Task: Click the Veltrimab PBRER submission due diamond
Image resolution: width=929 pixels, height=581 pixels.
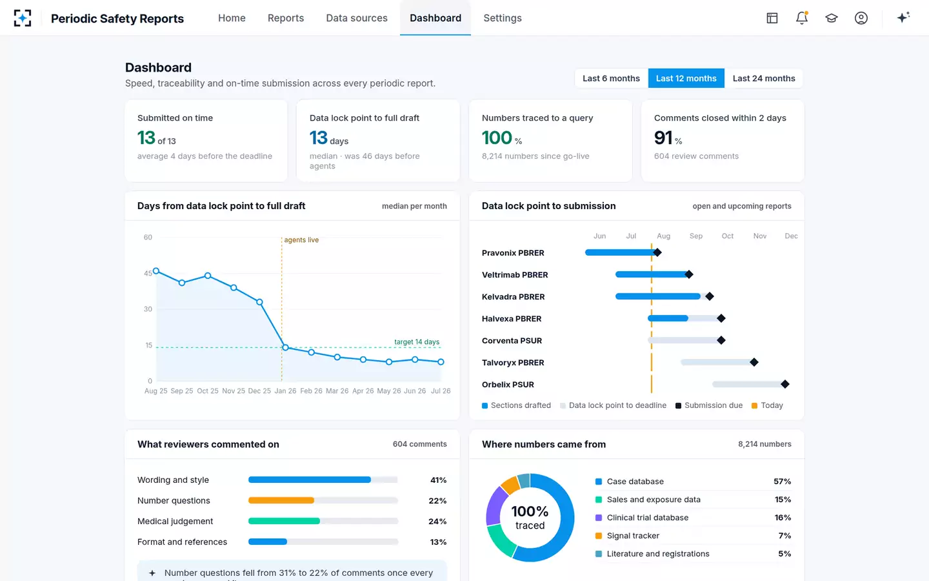Action: [x=689, y=274]
